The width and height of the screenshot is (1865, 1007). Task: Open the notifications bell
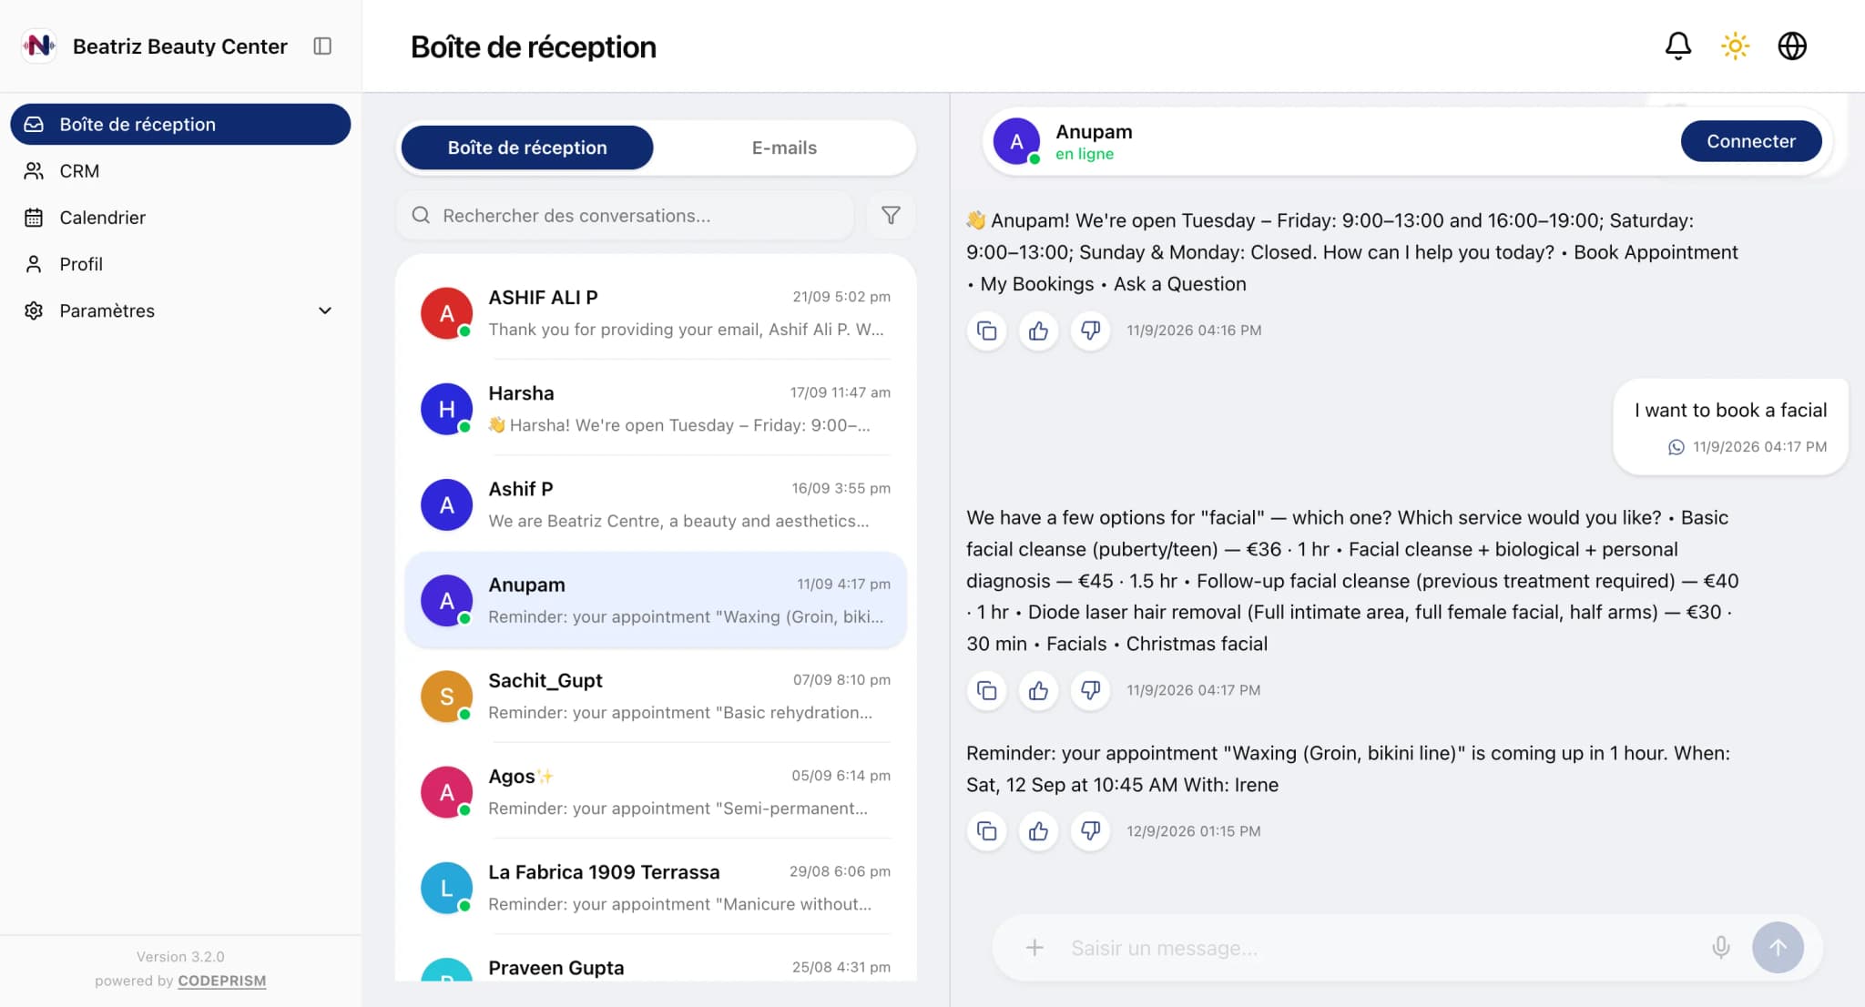click(1677, 46)
